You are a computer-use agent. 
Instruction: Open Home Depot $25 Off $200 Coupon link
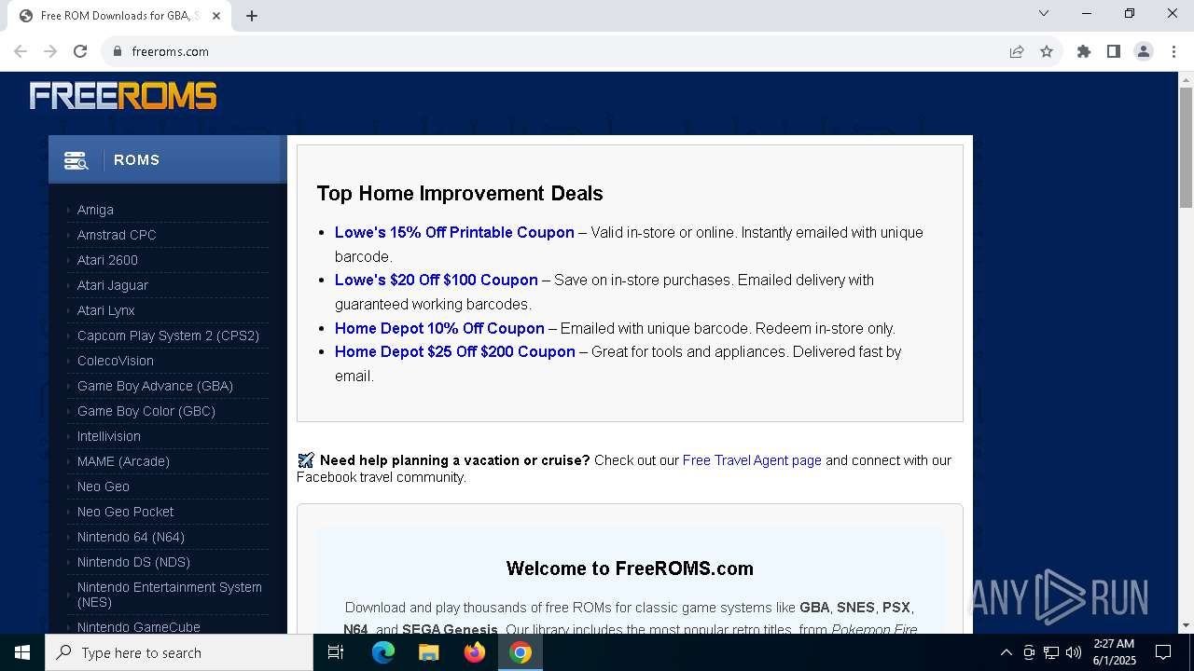tap(455, 351)
